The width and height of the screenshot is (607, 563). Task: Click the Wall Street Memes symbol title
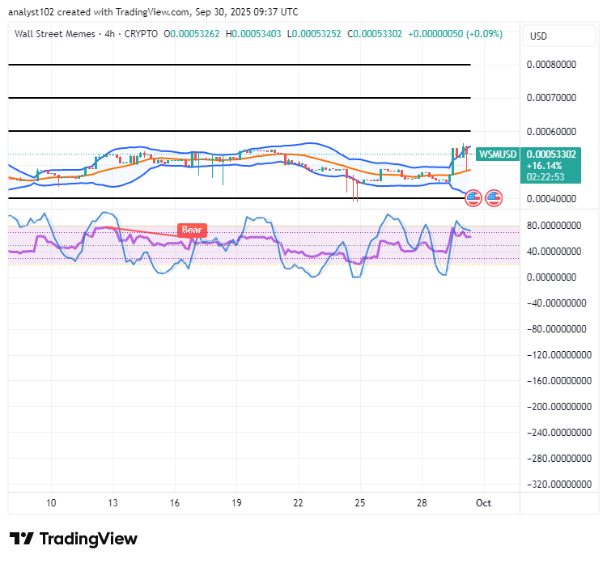(x=54, y=34)
